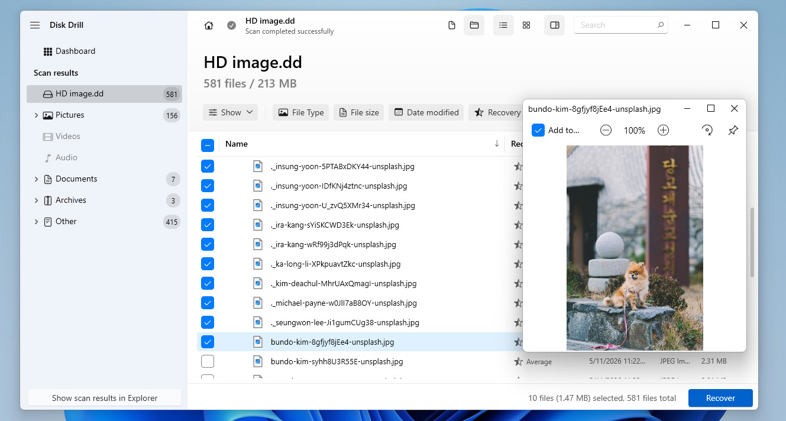Expand the Pictures tree node
786x421 pixels.
36,115
